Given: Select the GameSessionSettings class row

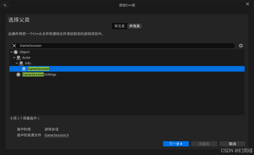Looking at the screenshot, I should 127,75.
